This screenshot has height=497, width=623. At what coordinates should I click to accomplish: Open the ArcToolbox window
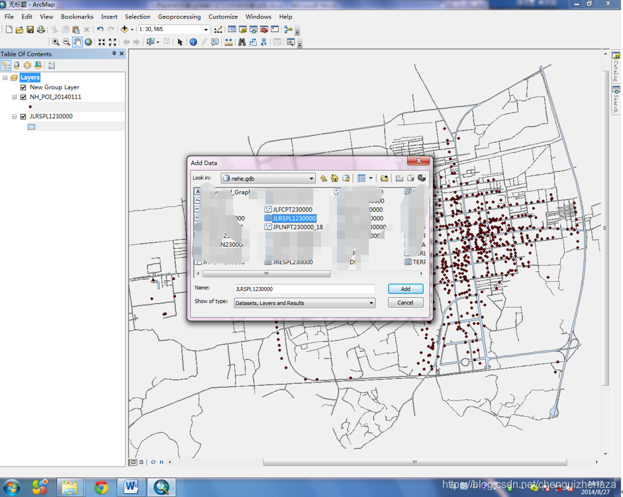click(264, 29)
